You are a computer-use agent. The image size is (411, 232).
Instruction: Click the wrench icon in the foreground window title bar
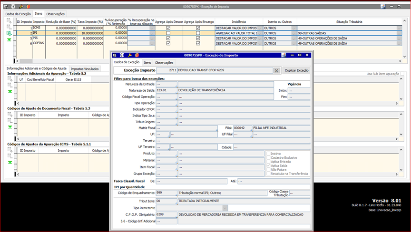coord(130,55)
